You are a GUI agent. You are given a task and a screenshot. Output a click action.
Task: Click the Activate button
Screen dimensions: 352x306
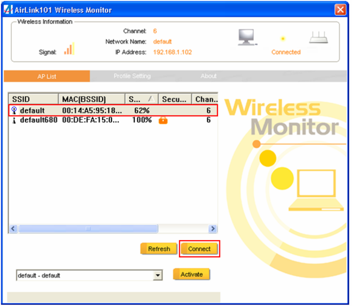(191, 274)
